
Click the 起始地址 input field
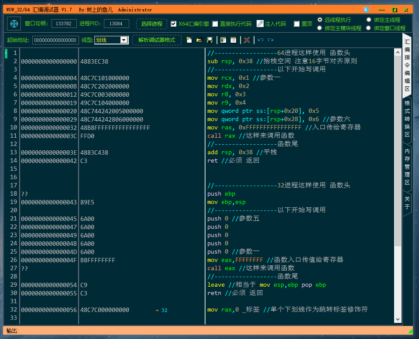click(x=55, y=40)
